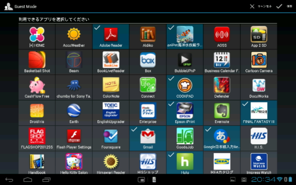Select the AccuWeather app icon
This screenshot has height=185, width=296.
[x=74, y=34]
